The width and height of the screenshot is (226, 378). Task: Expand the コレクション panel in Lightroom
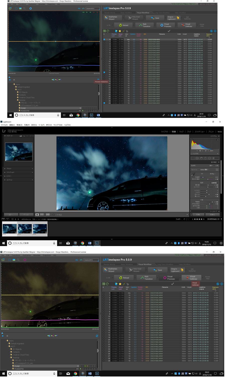click(x=5, y=180)
